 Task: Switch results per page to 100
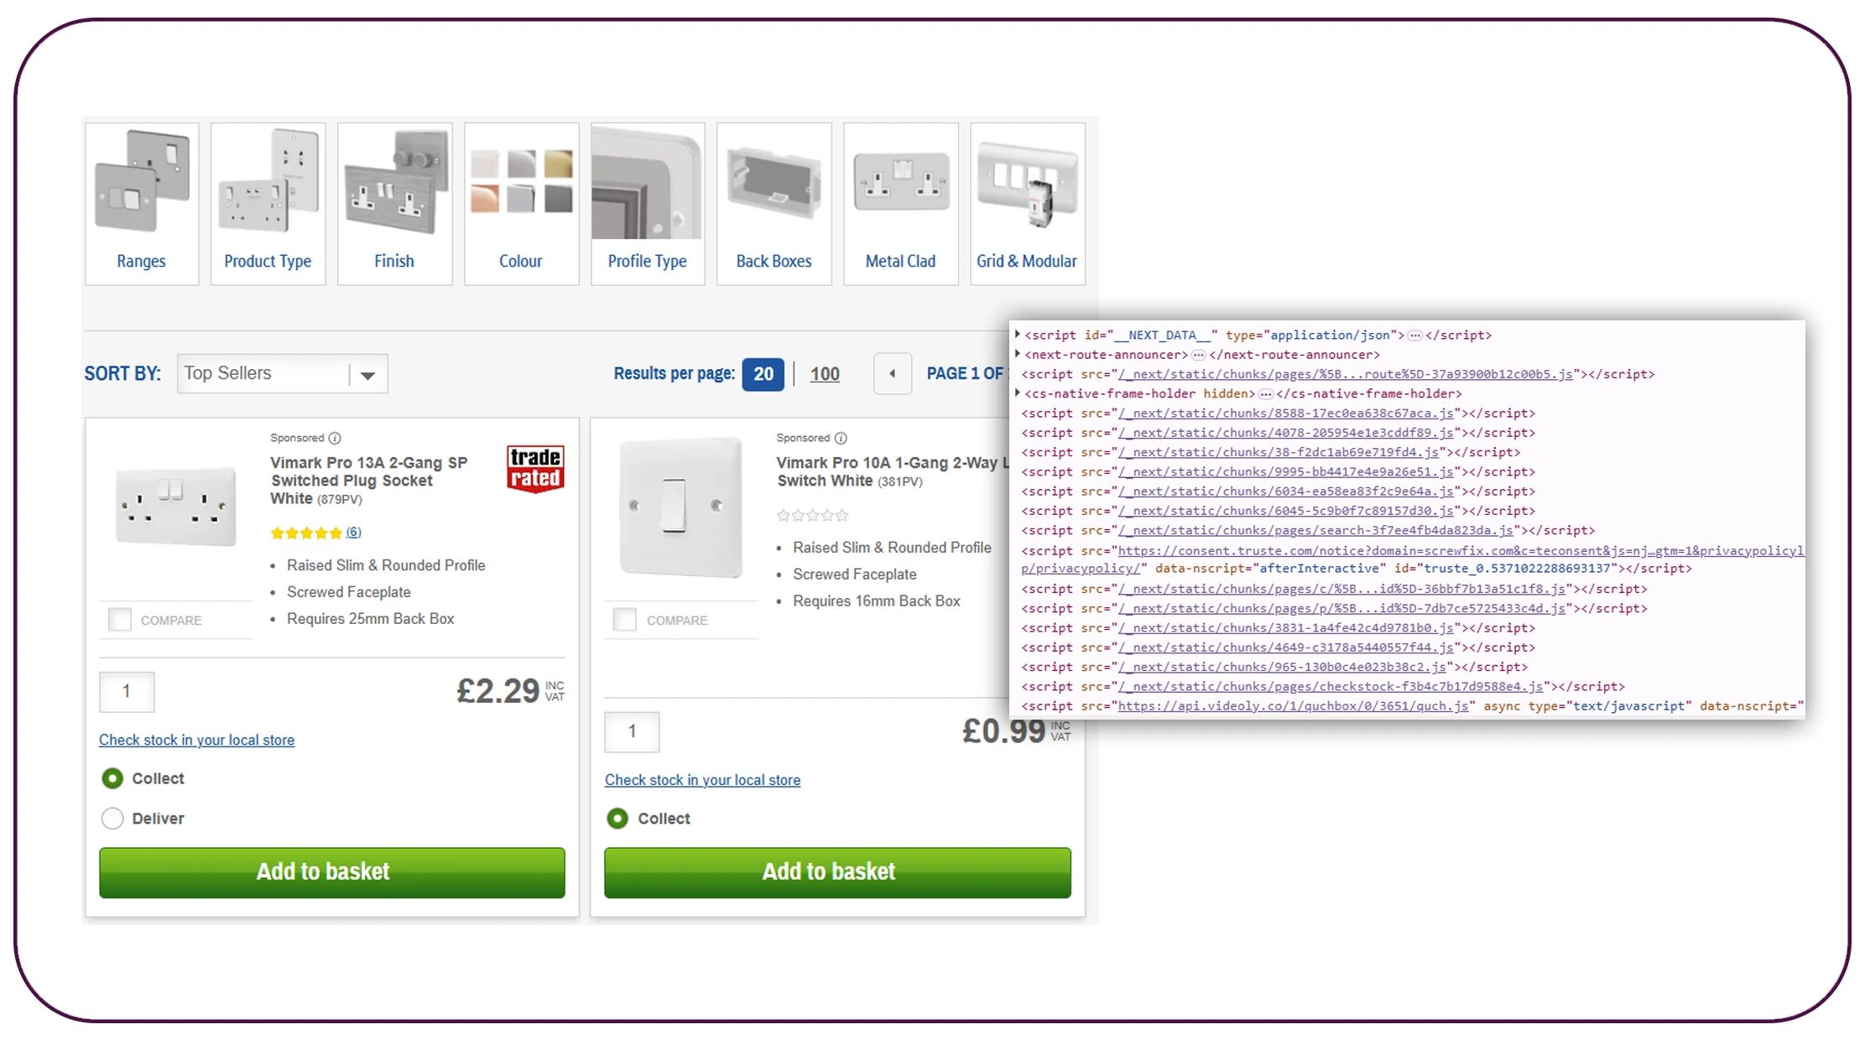(x=824, y=373)
